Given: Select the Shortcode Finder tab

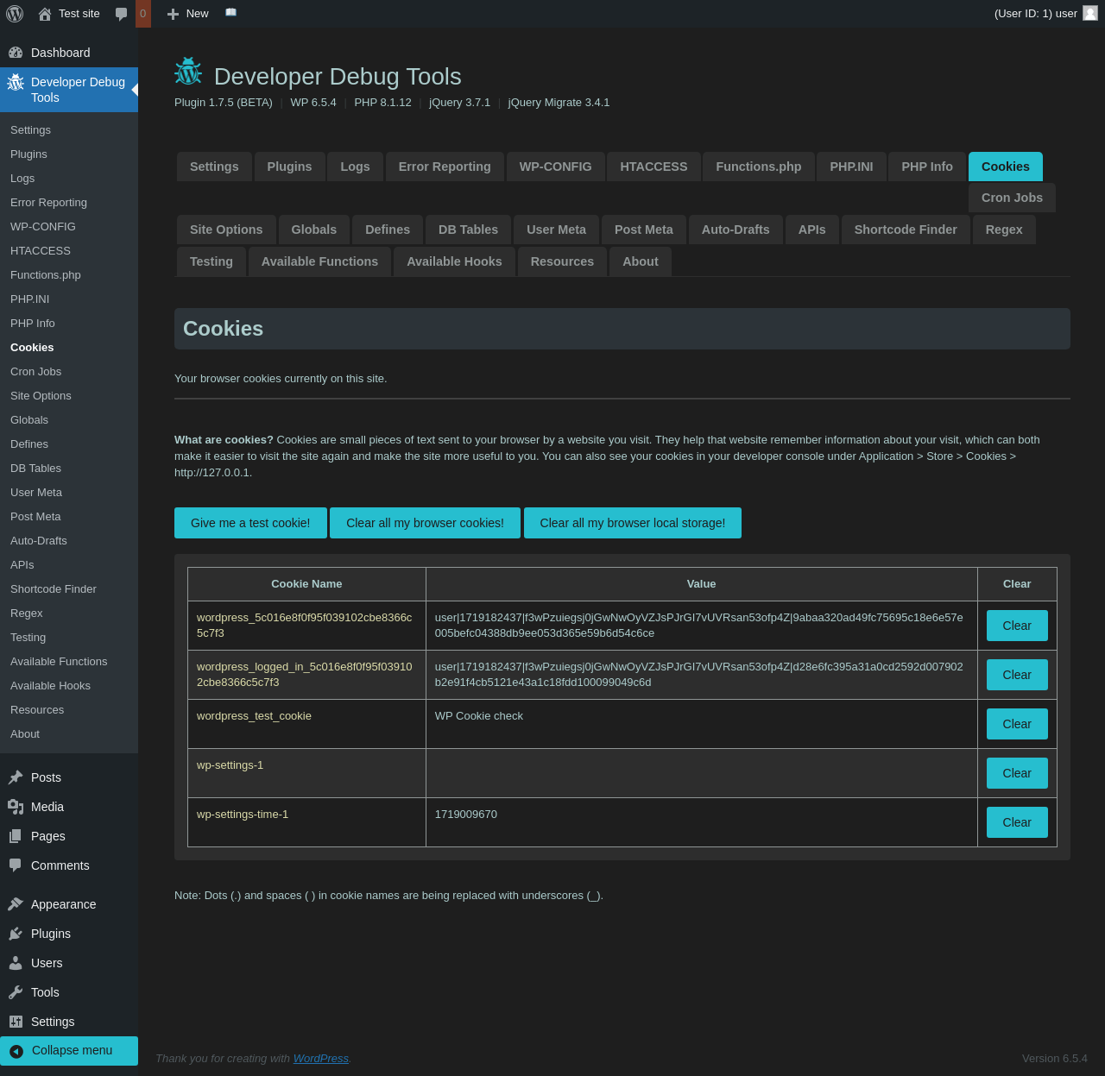Looking at the screenshot, I should tap(905, 230).
